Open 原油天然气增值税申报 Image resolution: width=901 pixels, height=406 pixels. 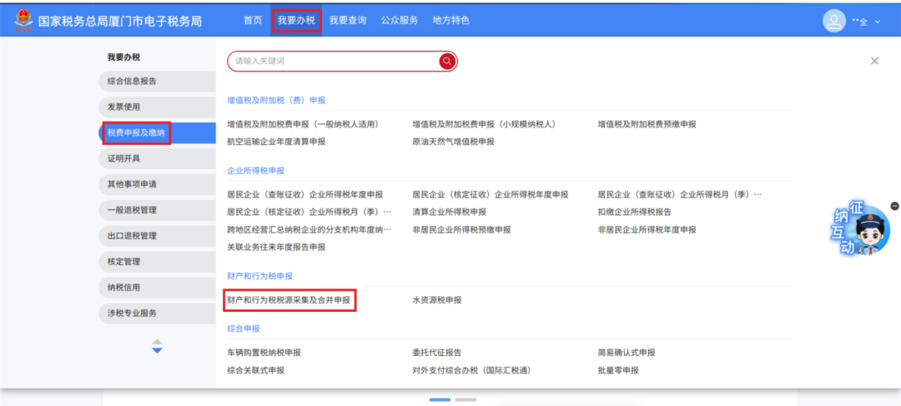(453, 142)
